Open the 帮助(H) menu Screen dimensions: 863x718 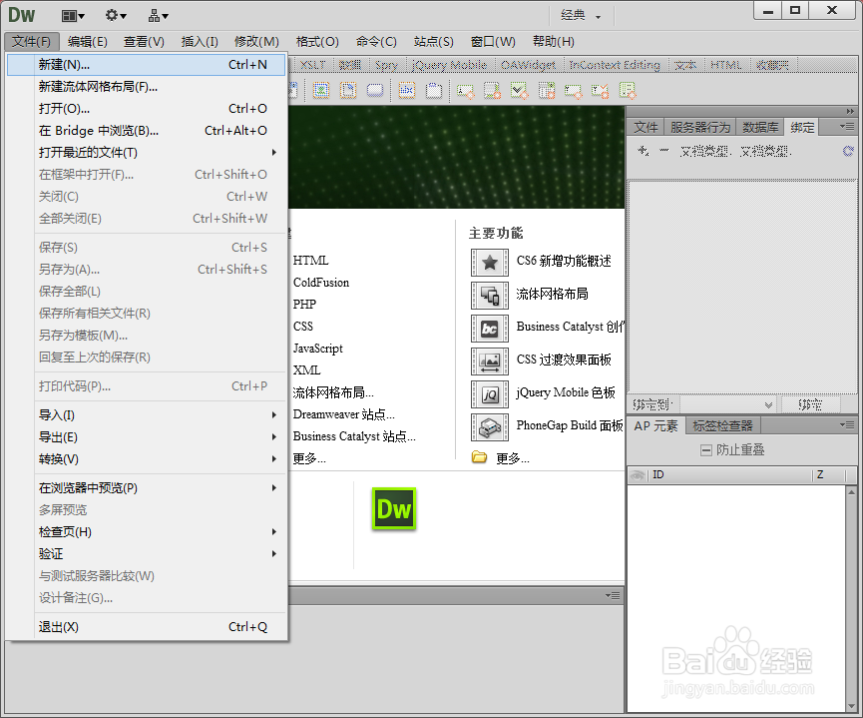(x=554, y=41)
